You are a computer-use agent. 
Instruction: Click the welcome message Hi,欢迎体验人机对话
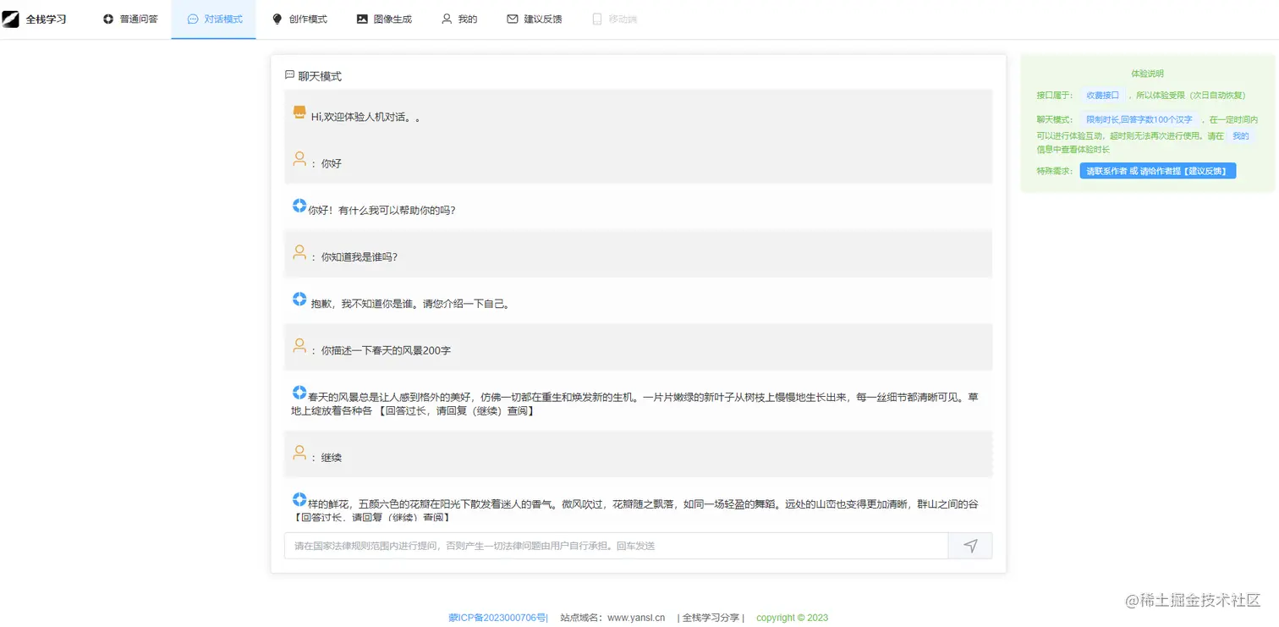(x=365, y=117)
